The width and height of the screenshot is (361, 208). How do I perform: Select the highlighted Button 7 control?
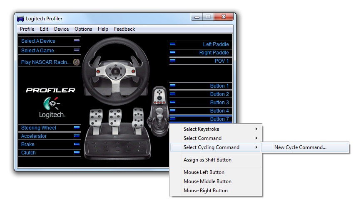click(x=219, y=119)
